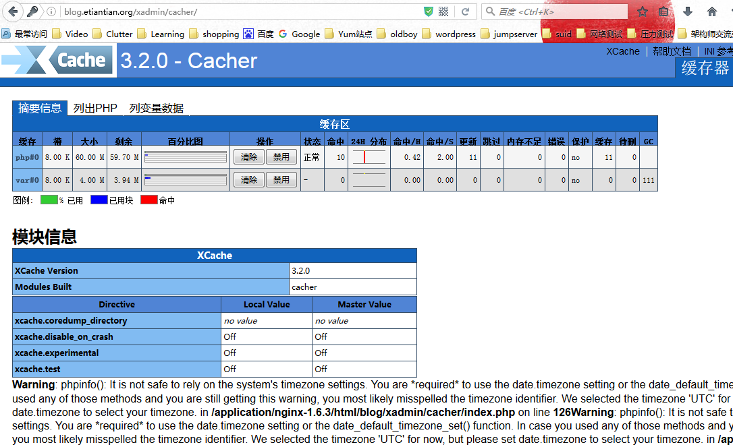The height and width of the screenshot is (447, 733).
Task: Click 禁用 button for php#0
Action: coord(281,157)
